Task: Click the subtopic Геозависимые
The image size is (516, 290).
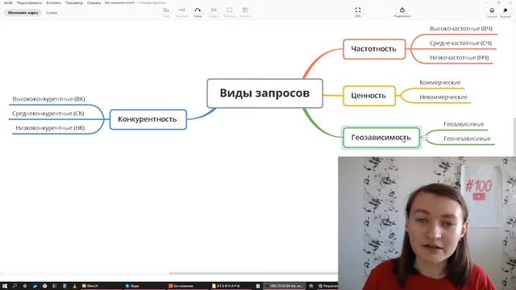Action: (464, 124)
